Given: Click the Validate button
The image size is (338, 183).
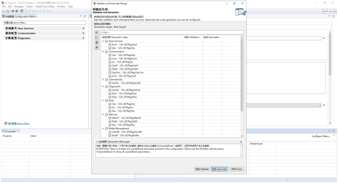Looking at the screenshot, I should [202, 169].
